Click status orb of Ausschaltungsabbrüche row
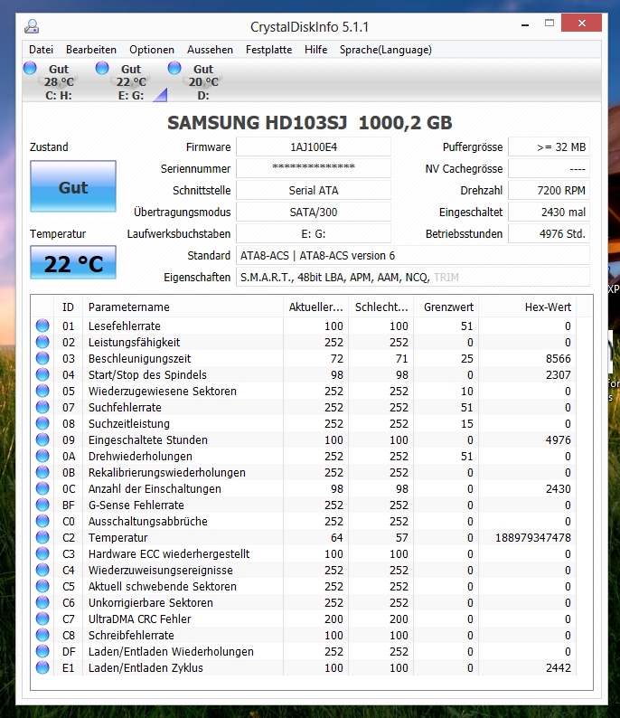The width and height of the screenshot is (620, 718). [42, 521]
